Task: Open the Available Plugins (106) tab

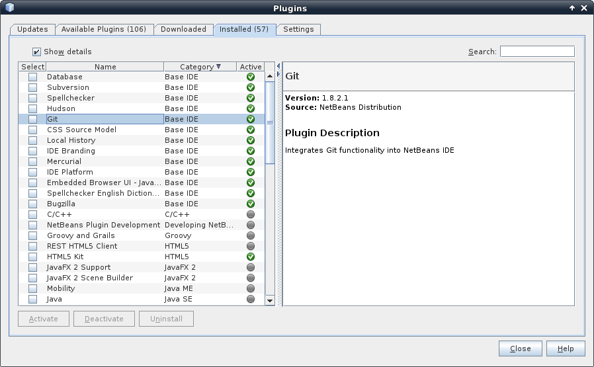Action: pyautogui.click(x=104, y=29)
